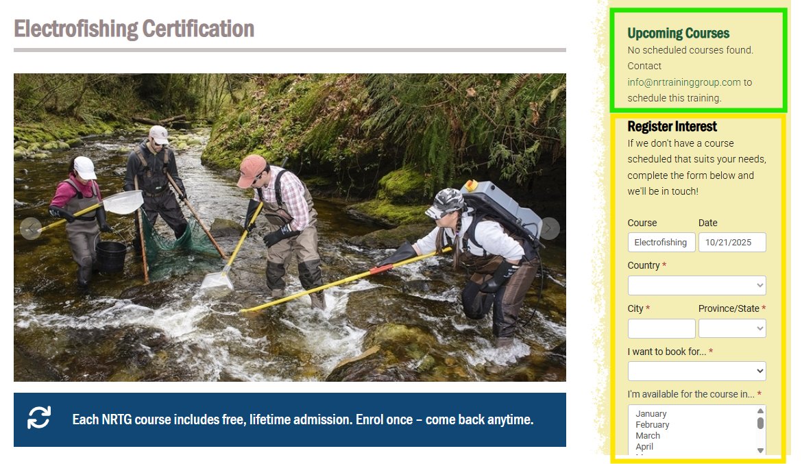Viewport: 802px width, 464px height.
Task: Click the lifetime admission blue banner
Action: pos(289,419)
